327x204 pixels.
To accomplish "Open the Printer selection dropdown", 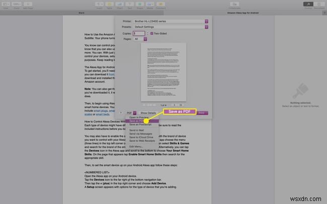I will 171,21.
